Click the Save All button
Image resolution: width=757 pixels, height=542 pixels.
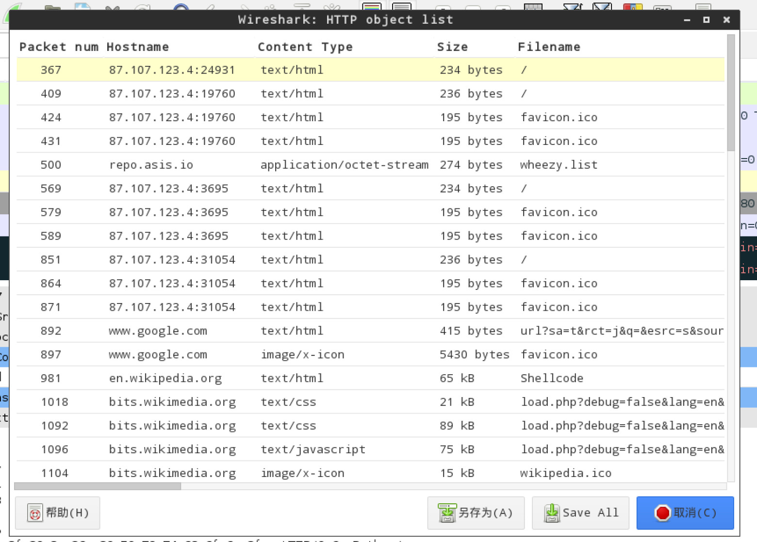click(x=580, y=513)
